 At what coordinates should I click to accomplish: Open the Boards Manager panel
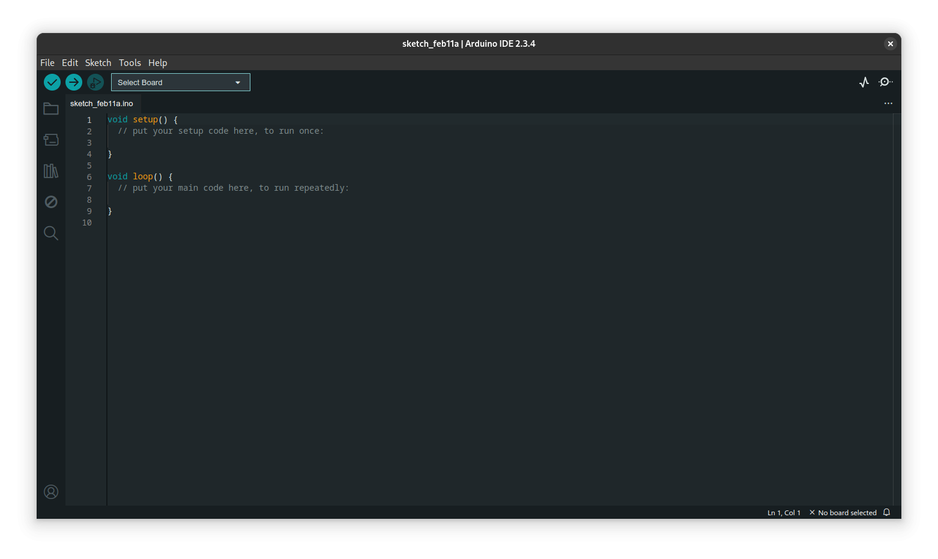pyautogui.click(x=51, y=140)
